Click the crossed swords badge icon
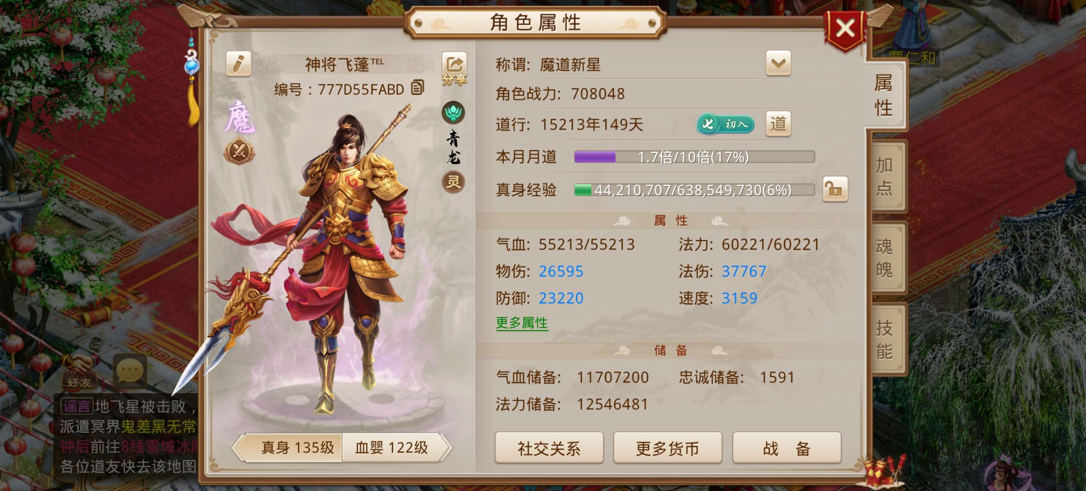 click(240, 151)
